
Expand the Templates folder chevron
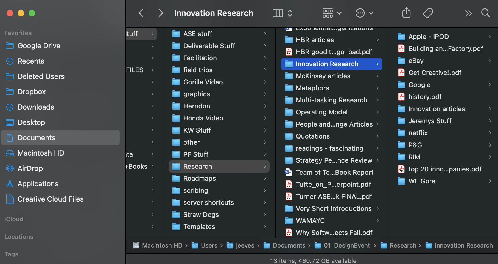click(265, 226)
